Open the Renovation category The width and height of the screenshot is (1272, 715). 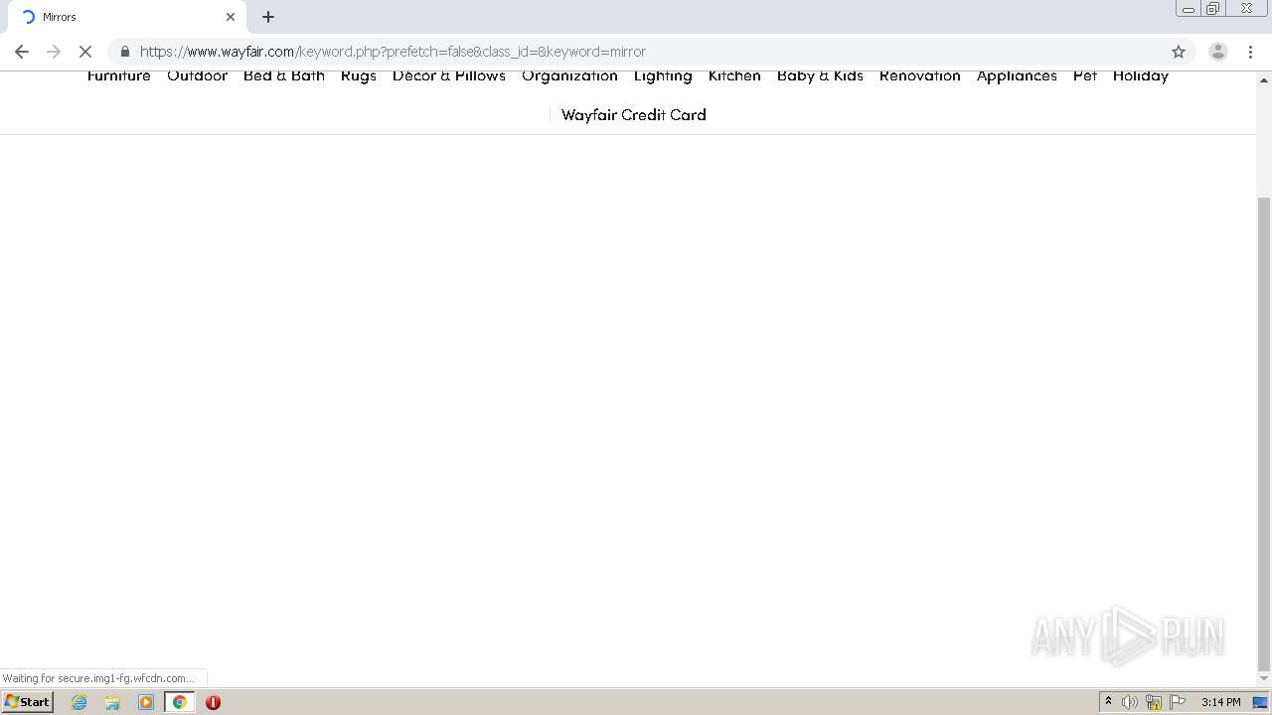[x=920, y=75]
